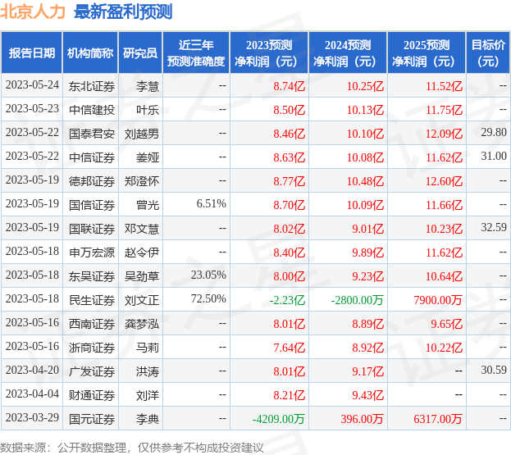Click the 北京人力 stock name title
The height and width of the screenshot is (455, 511).
(33, 11)
